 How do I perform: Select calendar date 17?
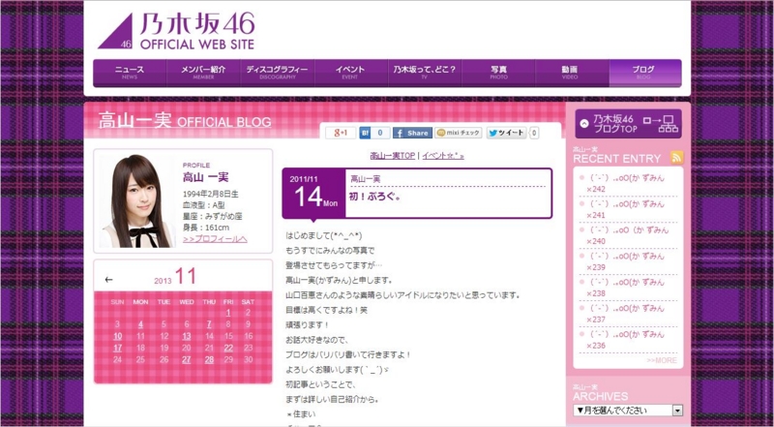coord(117,348)
